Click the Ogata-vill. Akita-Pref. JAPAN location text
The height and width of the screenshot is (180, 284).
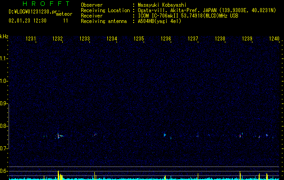pos(207,10)
